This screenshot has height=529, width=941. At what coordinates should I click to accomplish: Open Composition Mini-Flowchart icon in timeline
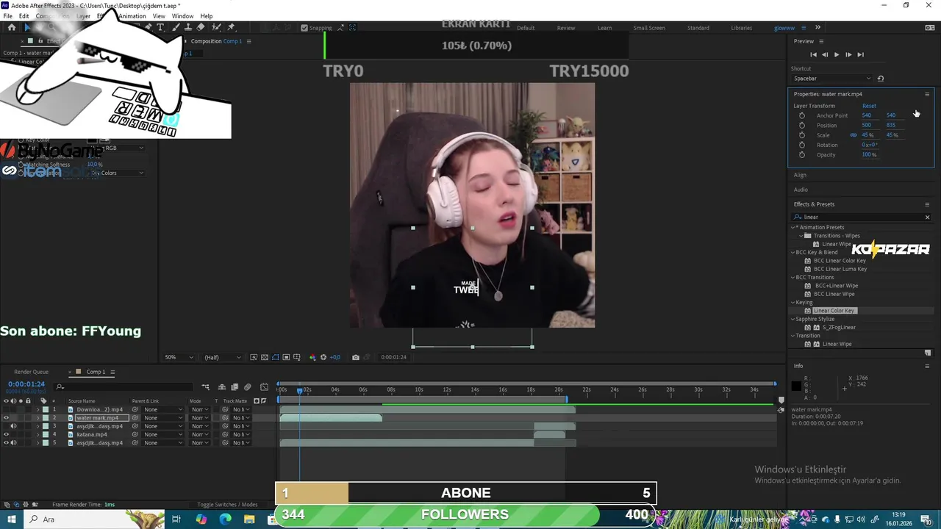206,387
